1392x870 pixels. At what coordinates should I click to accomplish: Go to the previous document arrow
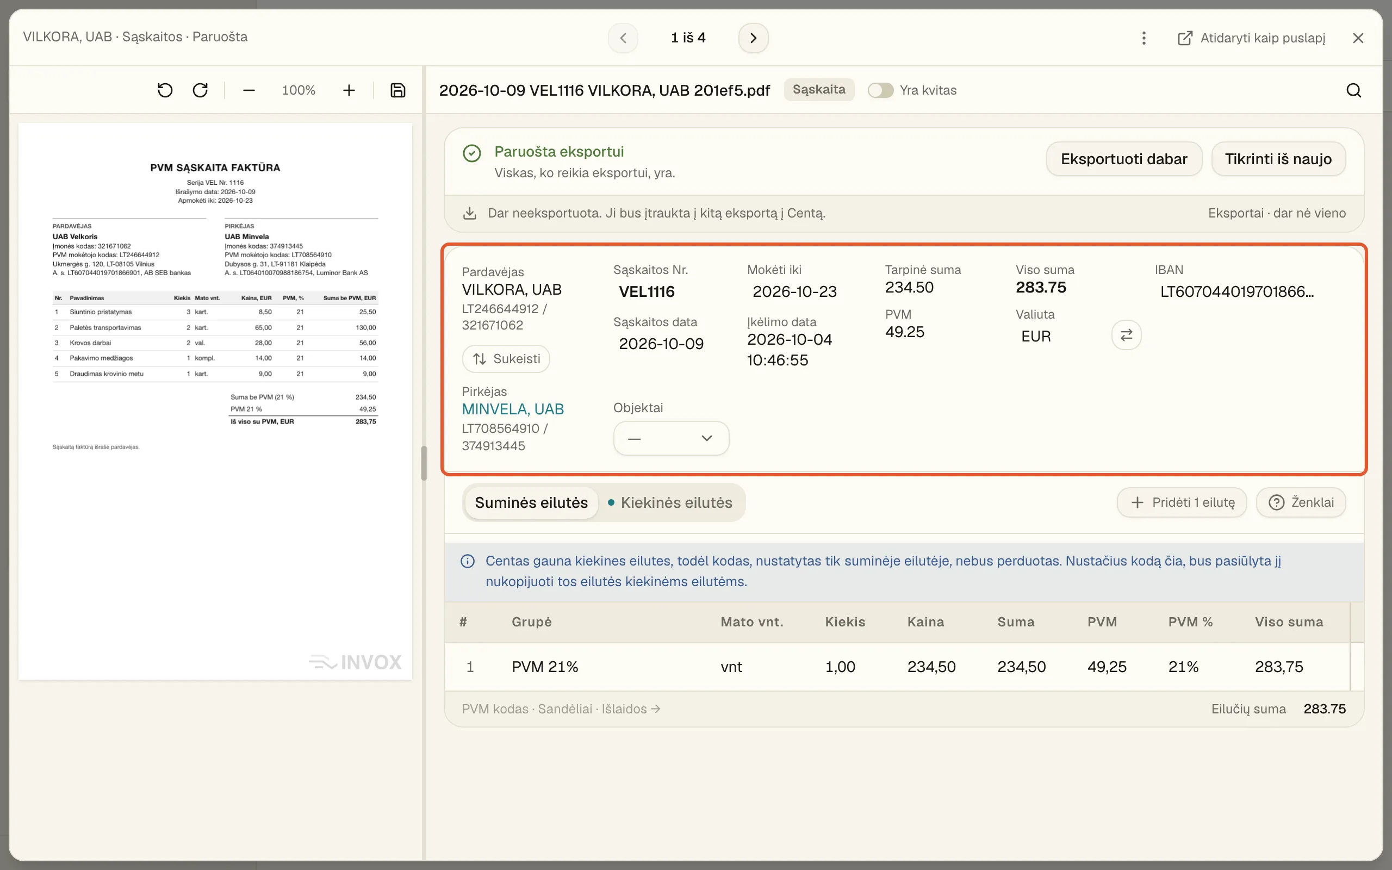pyautogui.click(x=623, y=38)
